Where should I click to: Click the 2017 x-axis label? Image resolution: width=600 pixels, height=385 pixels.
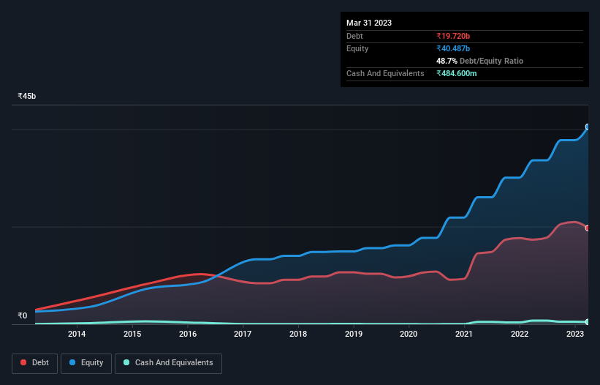(243, 334)
